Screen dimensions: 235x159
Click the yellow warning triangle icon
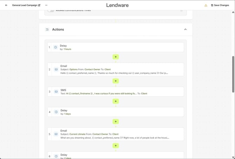point(206,5)
